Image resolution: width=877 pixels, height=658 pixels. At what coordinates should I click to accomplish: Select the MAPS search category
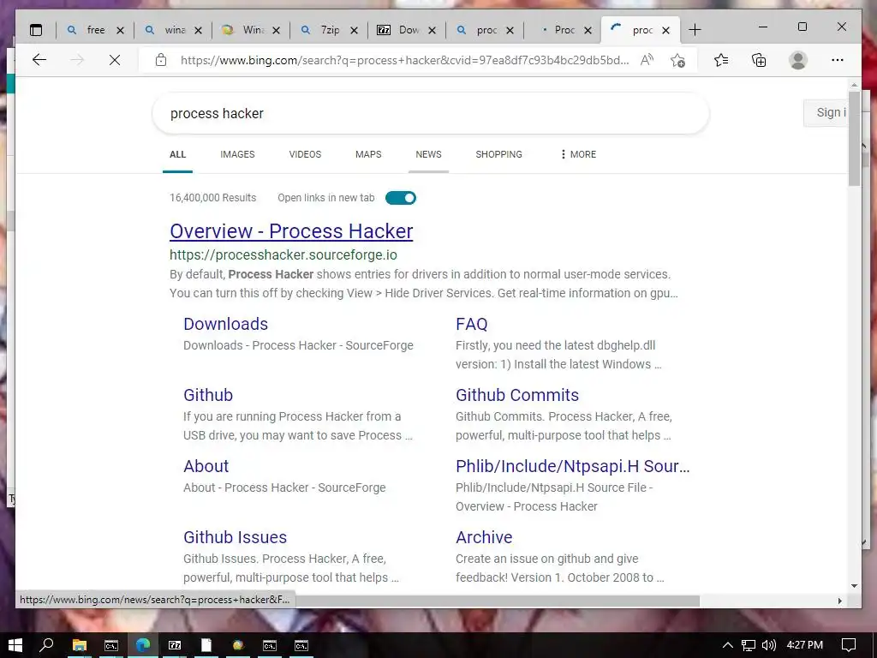tap(368, 154)
